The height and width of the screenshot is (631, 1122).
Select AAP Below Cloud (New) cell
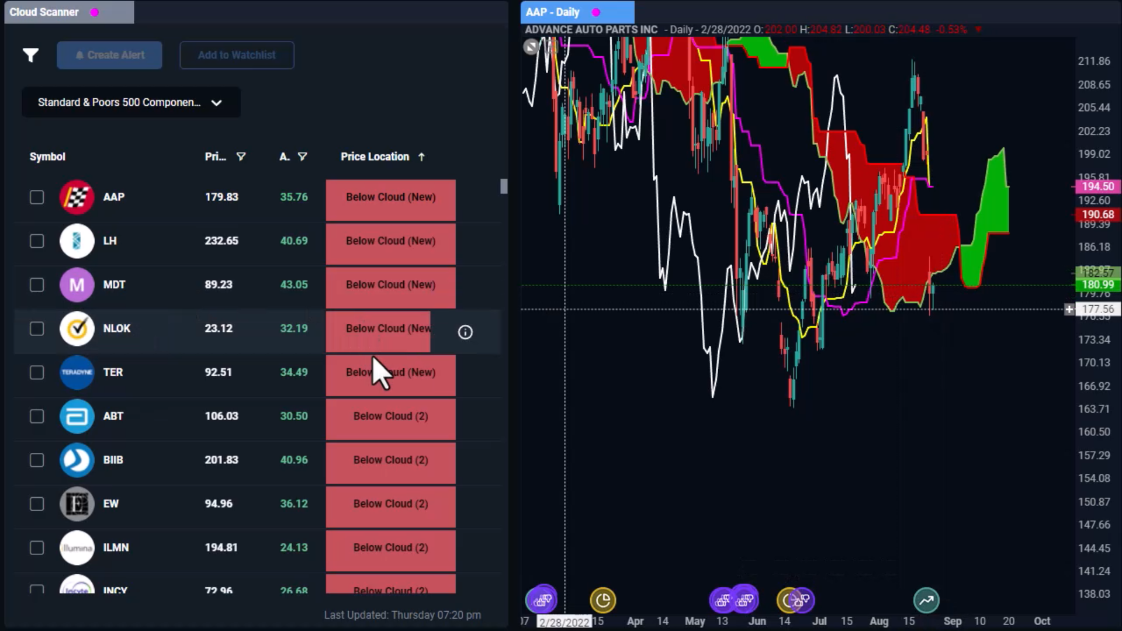tap(390, 200)
